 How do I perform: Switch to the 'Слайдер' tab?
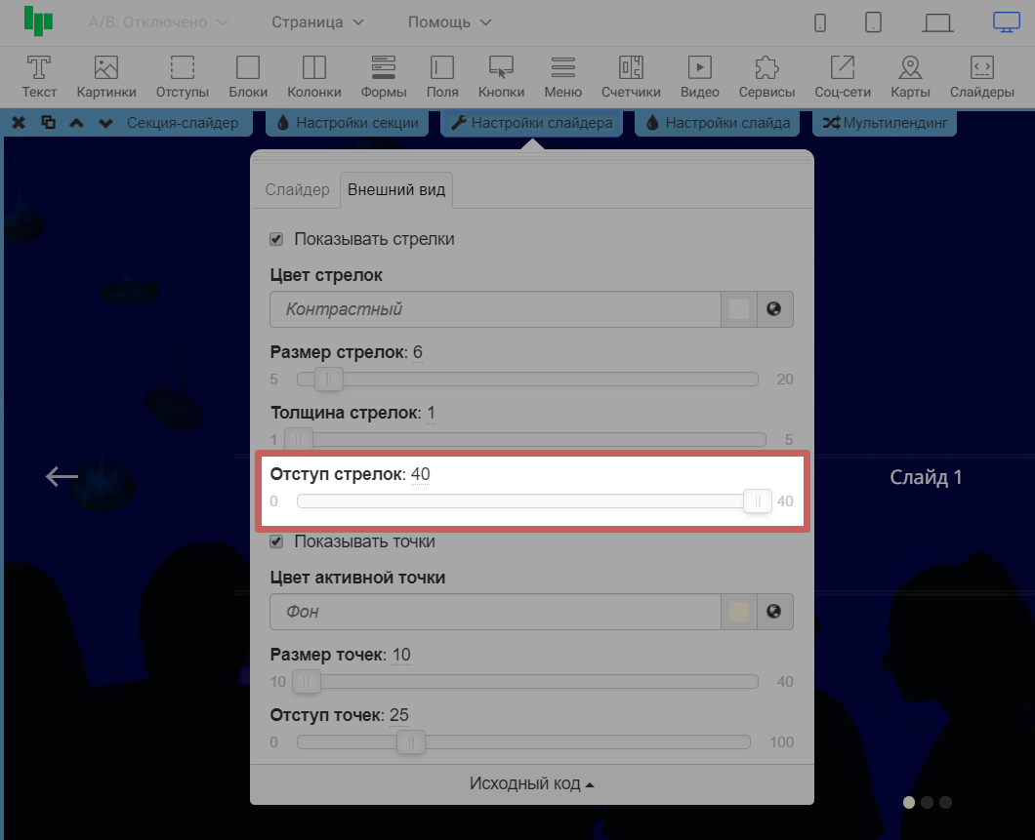(x=298, y=190)
